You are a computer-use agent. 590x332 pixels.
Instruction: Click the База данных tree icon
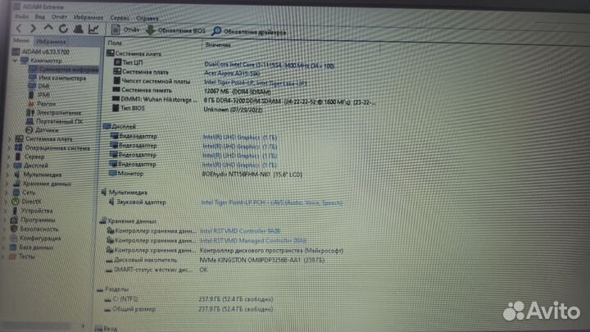click(x=13, y=248)
